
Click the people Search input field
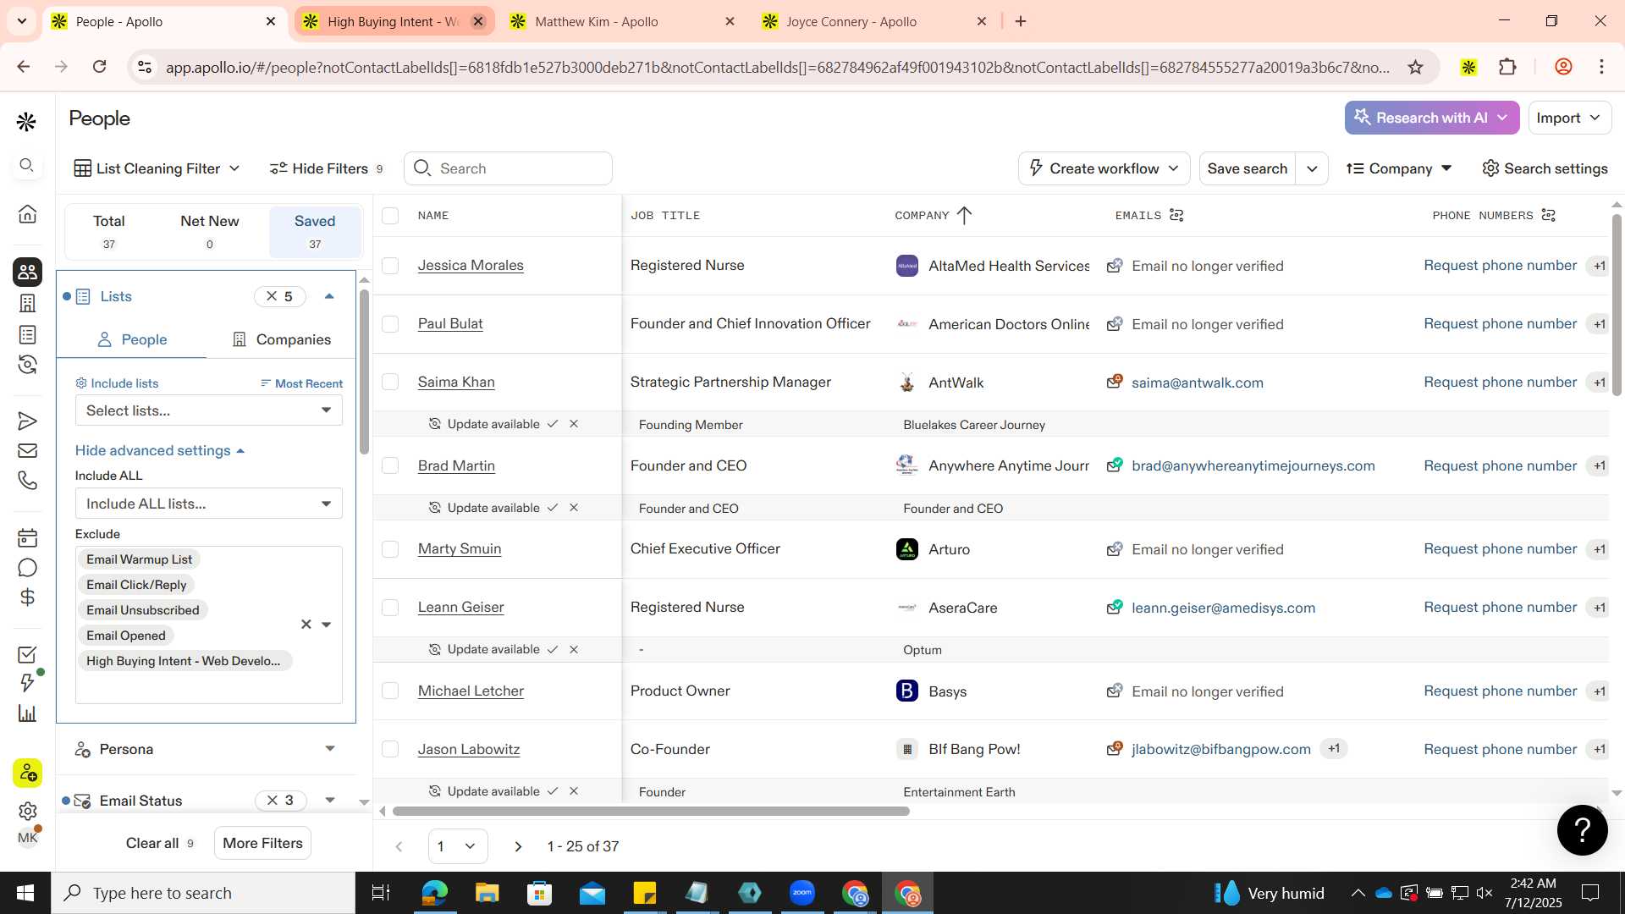(508, 168)
